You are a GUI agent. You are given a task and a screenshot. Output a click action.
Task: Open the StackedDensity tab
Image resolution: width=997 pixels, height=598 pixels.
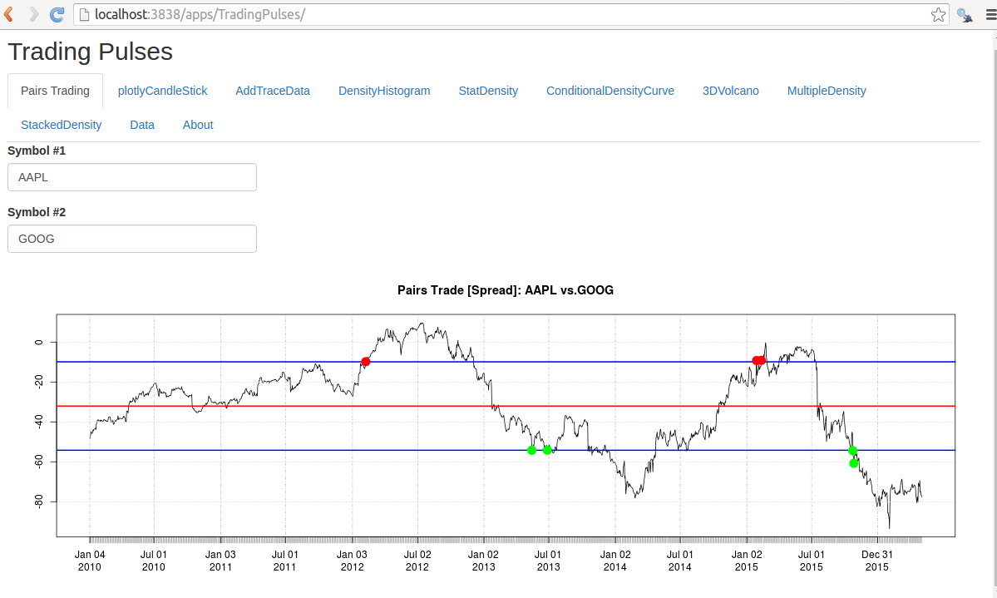[x=61, y=125]
